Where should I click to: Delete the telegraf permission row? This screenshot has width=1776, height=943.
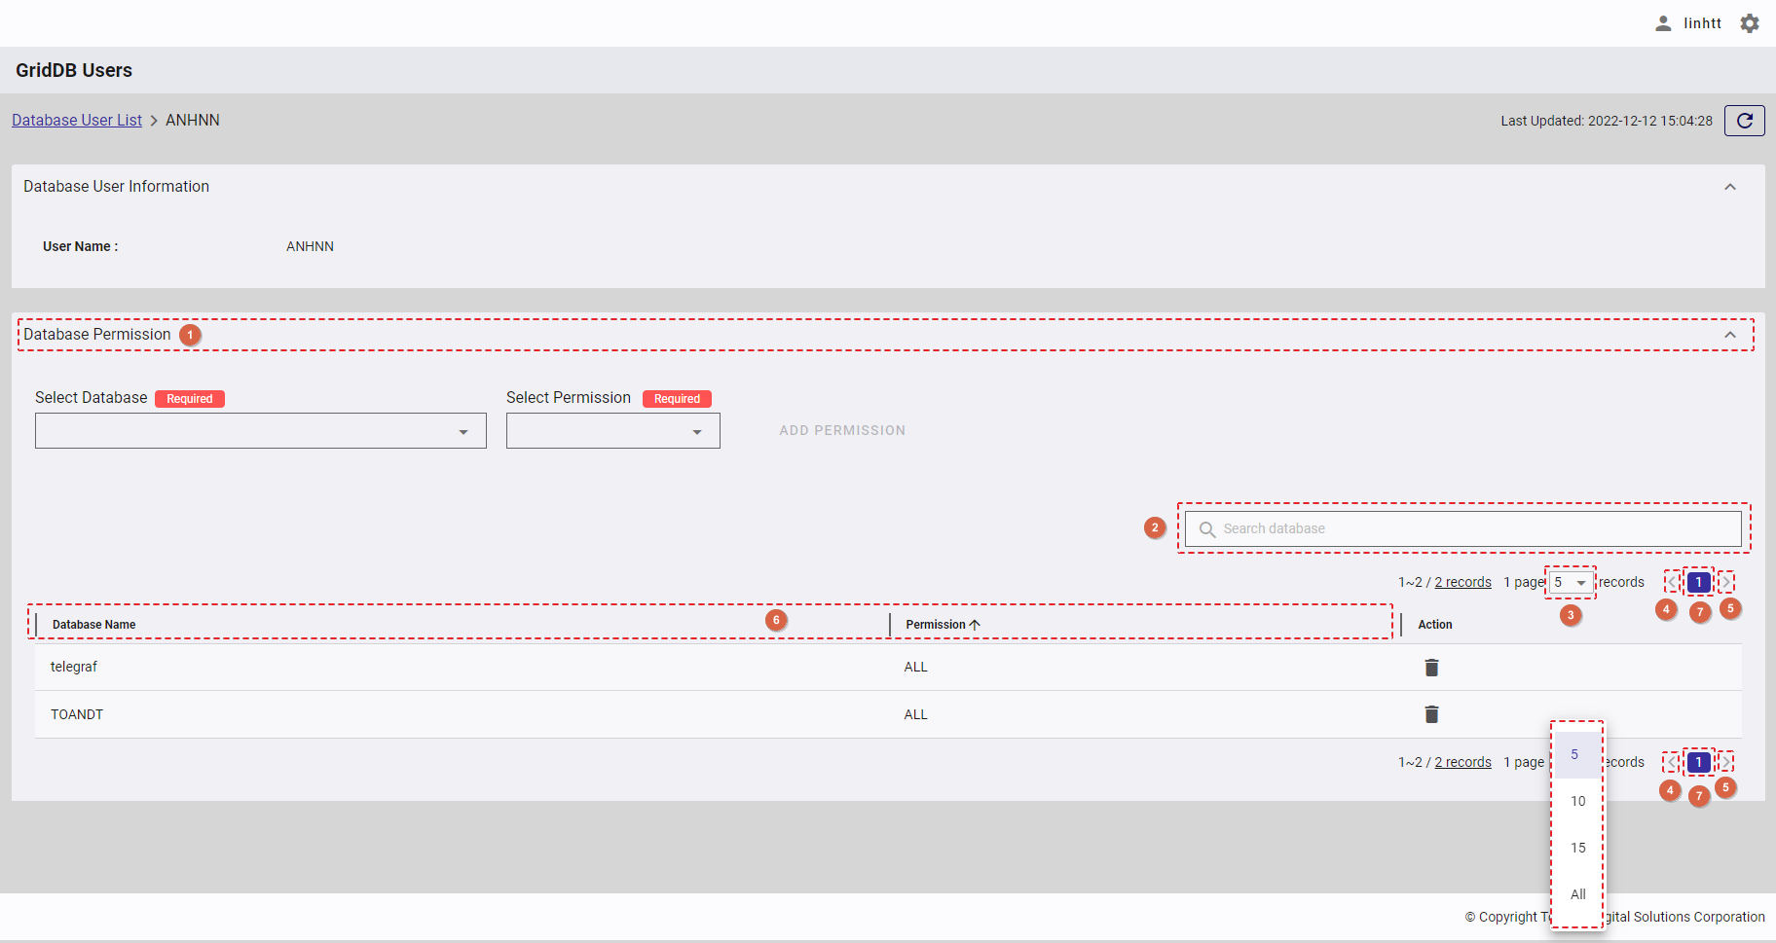(1431, 668)
